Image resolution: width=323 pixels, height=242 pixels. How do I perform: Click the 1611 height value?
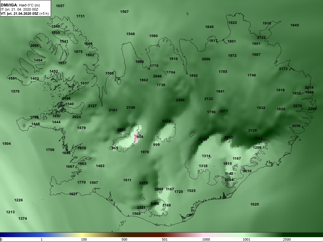tap(127, 180)
